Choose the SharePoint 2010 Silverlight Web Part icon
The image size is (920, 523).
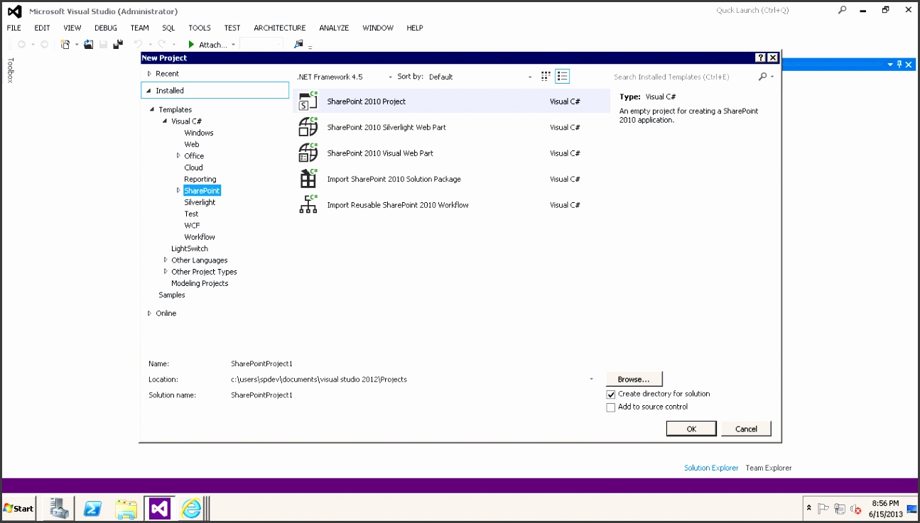(308, 128)
